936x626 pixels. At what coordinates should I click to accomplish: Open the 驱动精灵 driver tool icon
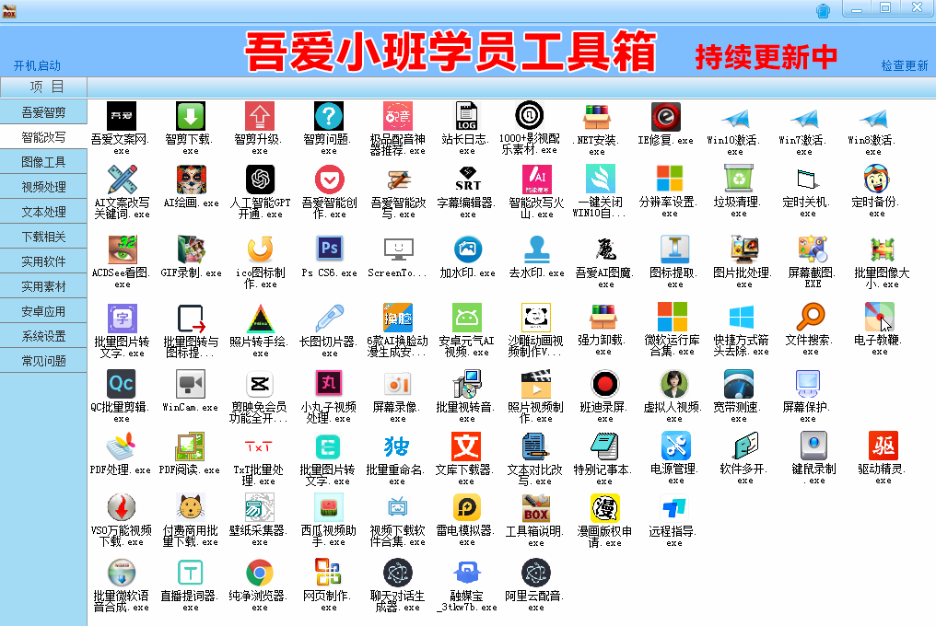(883, 446)
